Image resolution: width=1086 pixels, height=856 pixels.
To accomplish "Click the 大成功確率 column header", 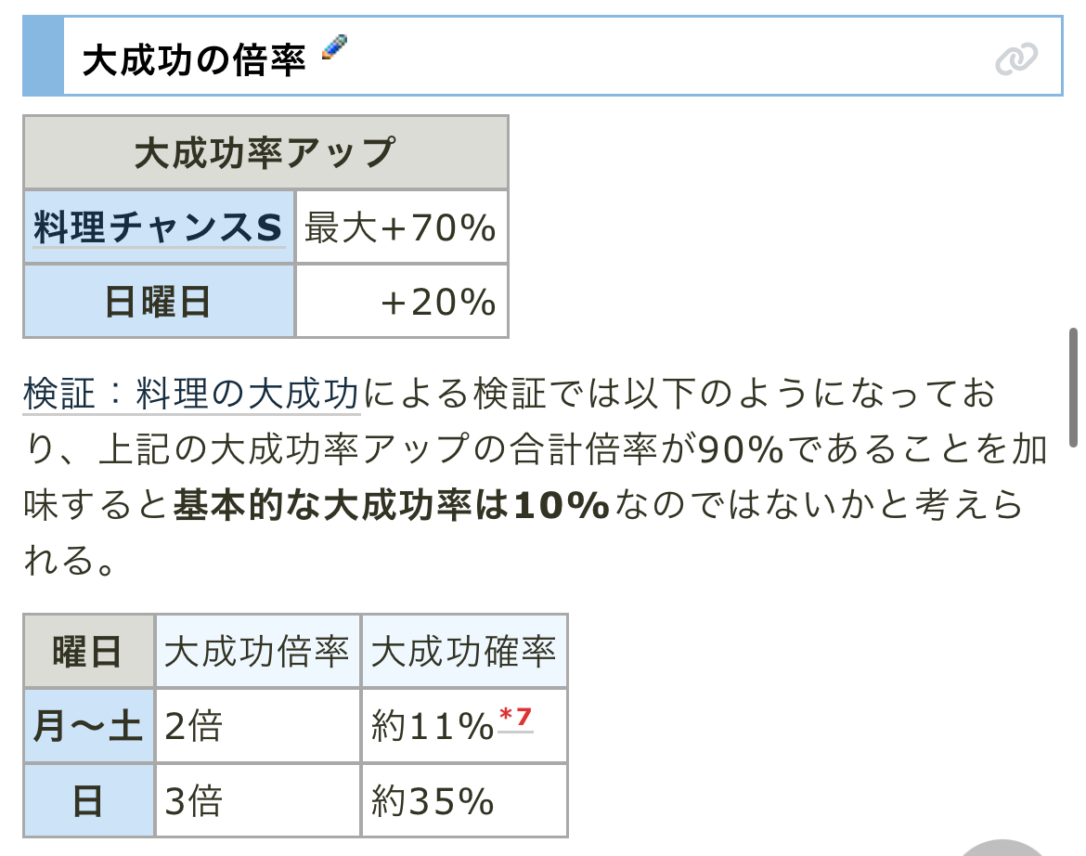I will click(464, 651).
